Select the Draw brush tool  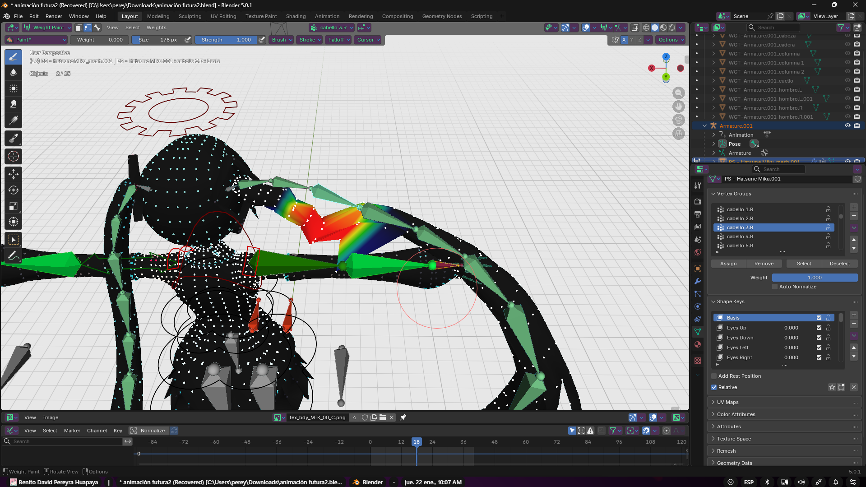coord(14,57)
